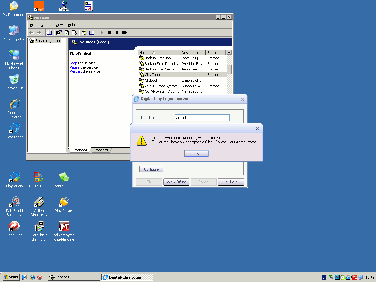Collapse login dialog with << Less button
This screenshot has width=376, height=282.
tap(231, 182)
